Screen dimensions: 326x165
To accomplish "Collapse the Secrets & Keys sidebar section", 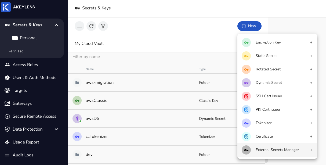I will click(56, 25).
